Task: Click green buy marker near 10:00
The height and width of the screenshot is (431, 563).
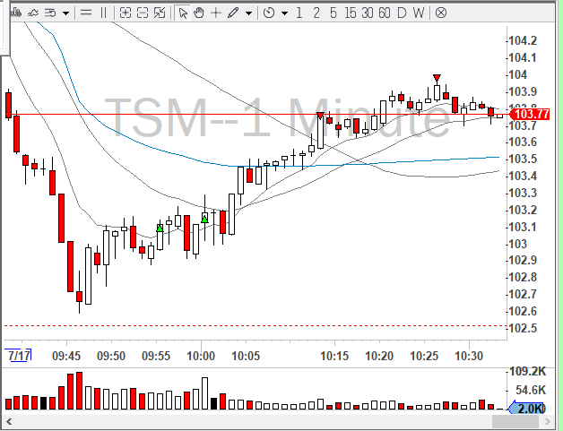Action: coord(204,219)
